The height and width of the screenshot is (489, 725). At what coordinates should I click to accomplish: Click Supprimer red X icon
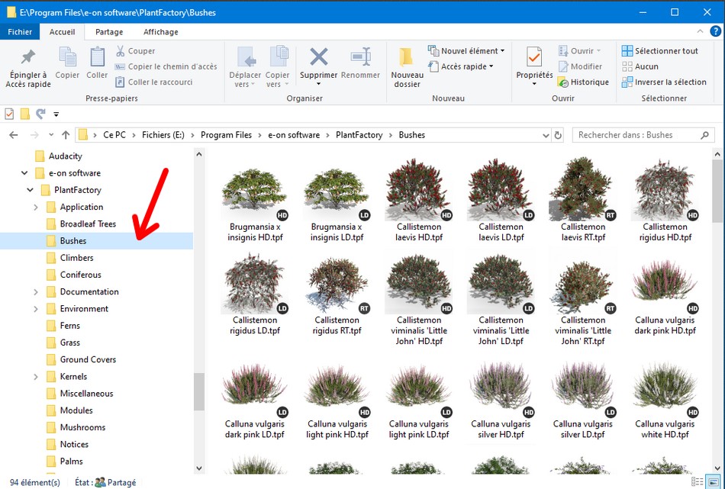point(318,57)
